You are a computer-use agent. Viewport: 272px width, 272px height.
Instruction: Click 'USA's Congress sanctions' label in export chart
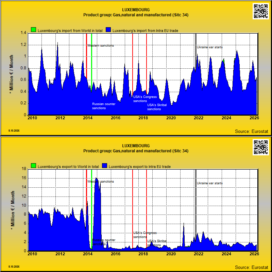click(x=145, y=235)
